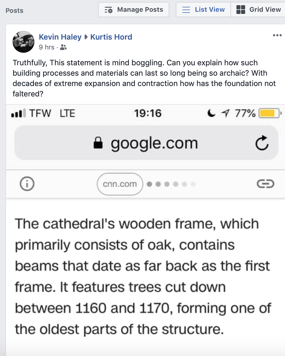This screenshot has height=356, width=285.
Task: Click the cnn.com source pill
Action: tap(120, 184)
